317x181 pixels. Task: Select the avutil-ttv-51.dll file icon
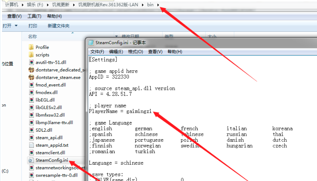(x=31, y=62)
